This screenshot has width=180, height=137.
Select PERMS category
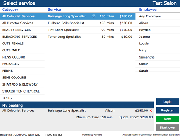coord(22,71)
